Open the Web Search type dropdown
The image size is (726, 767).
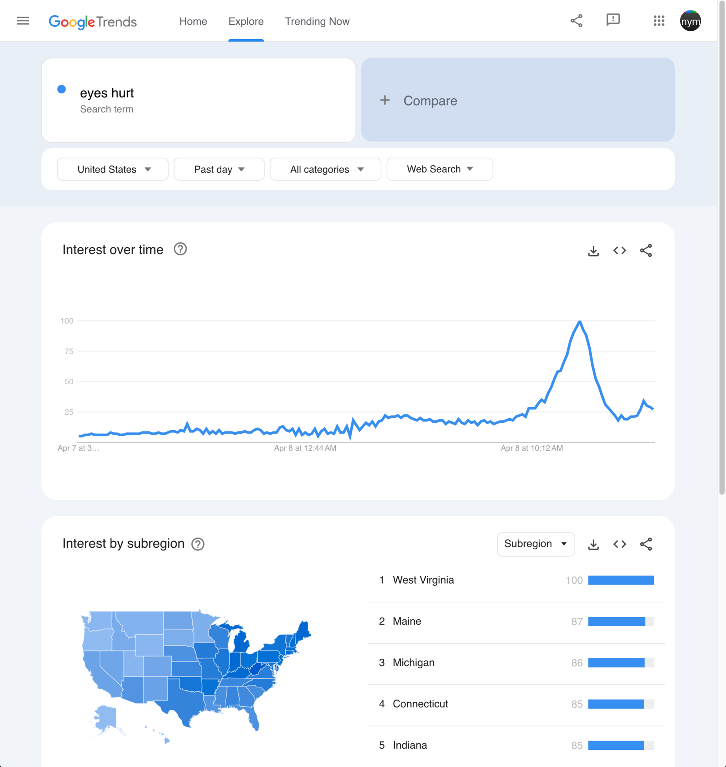point(440,169)
